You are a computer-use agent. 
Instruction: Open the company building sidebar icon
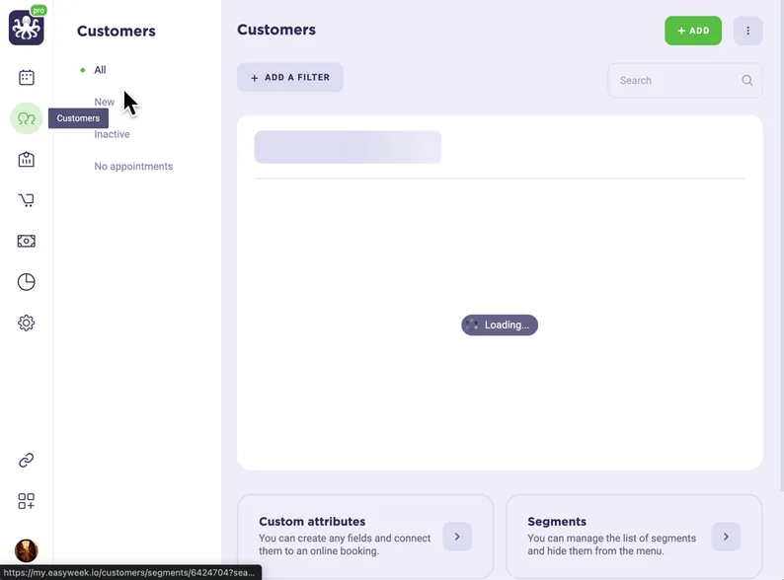[x=27, y=160]
